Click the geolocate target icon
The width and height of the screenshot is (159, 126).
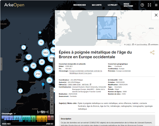(x=52, y=101)
